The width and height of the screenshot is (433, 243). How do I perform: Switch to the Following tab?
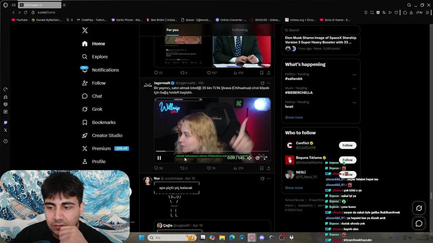point(240,30)
